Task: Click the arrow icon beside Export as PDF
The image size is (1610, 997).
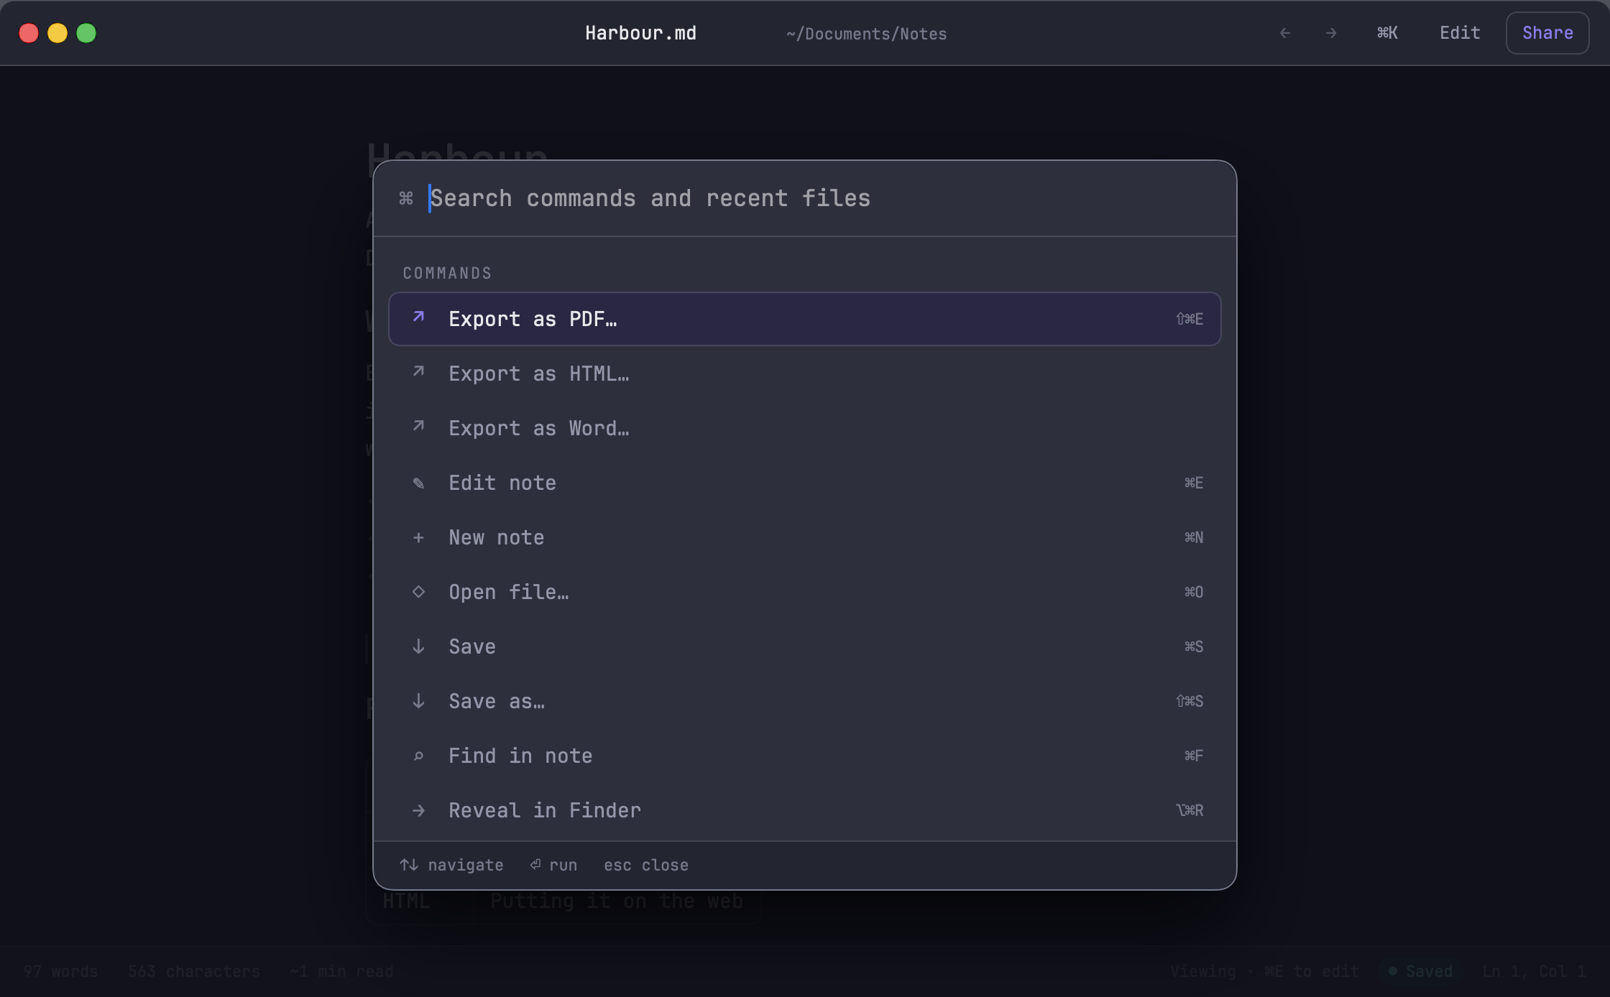Action: point(418,317)
